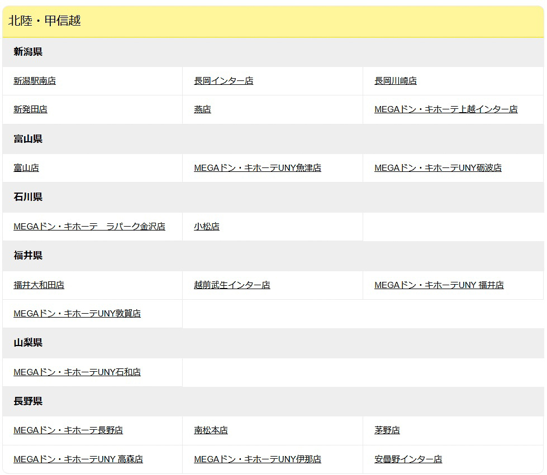Open MEGAドン・キホーテUNY敦賀店 link

[x=77, y=314]
